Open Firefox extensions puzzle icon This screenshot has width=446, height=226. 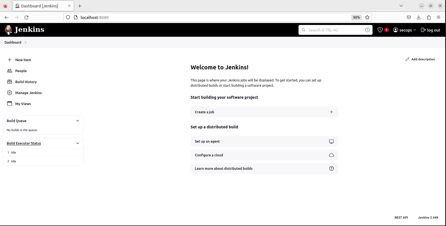coord(429,17)
